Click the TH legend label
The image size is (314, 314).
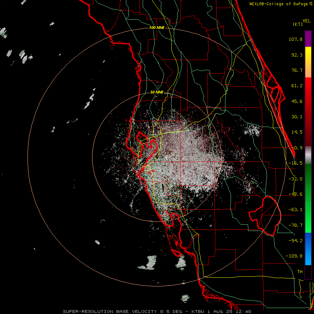[x=300, y=272]
